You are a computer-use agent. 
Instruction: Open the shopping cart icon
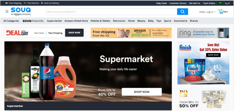tap(221, 12)
